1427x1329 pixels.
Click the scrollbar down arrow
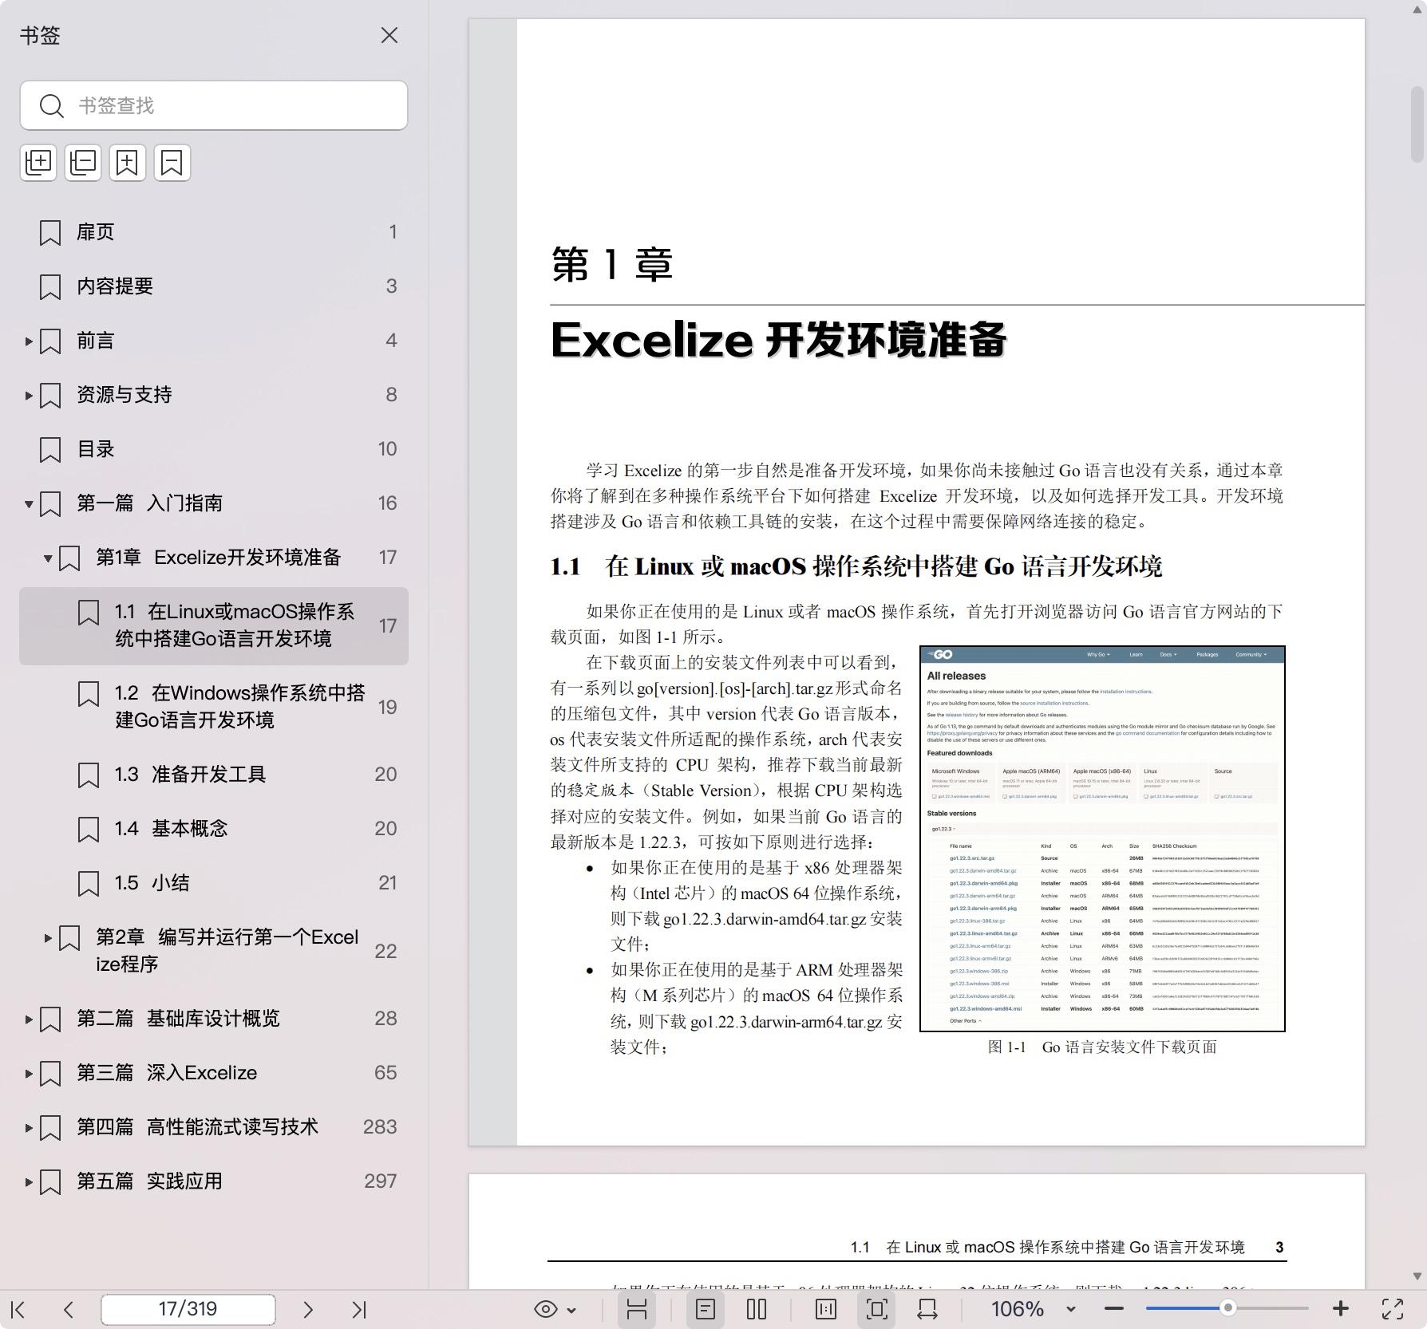1417,1276
